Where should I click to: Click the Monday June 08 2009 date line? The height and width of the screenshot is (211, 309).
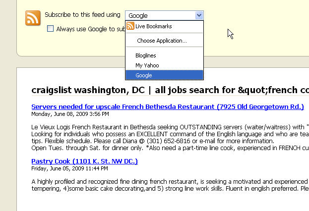point(70,114)
